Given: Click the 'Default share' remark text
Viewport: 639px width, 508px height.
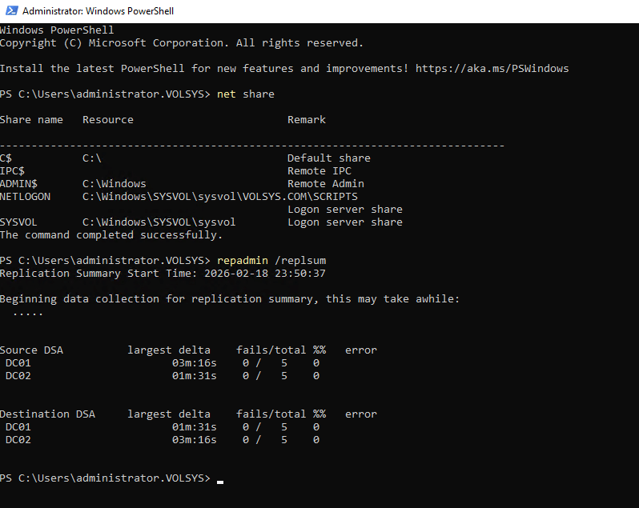Looking at the screenshot, I should [x=329, y=158].
